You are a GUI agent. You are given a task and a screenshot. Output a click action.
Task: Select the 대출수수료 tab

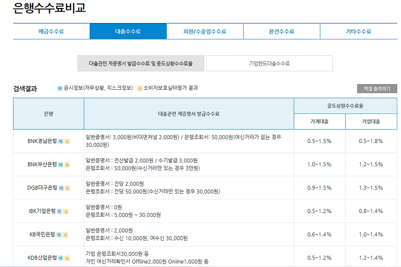128,32
